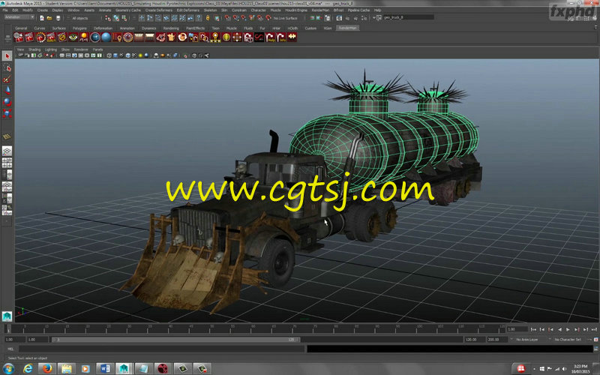Switch to the RenderMan shelf tab
Screen dimensions: 600x375
coord(347,28)
